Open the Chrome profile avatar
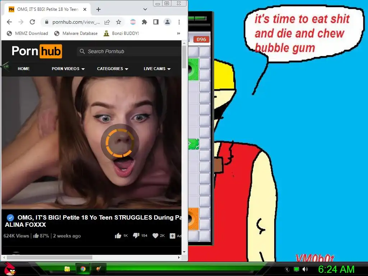The height and width of the screenshot is (276, 368). [x=167, y=22]
